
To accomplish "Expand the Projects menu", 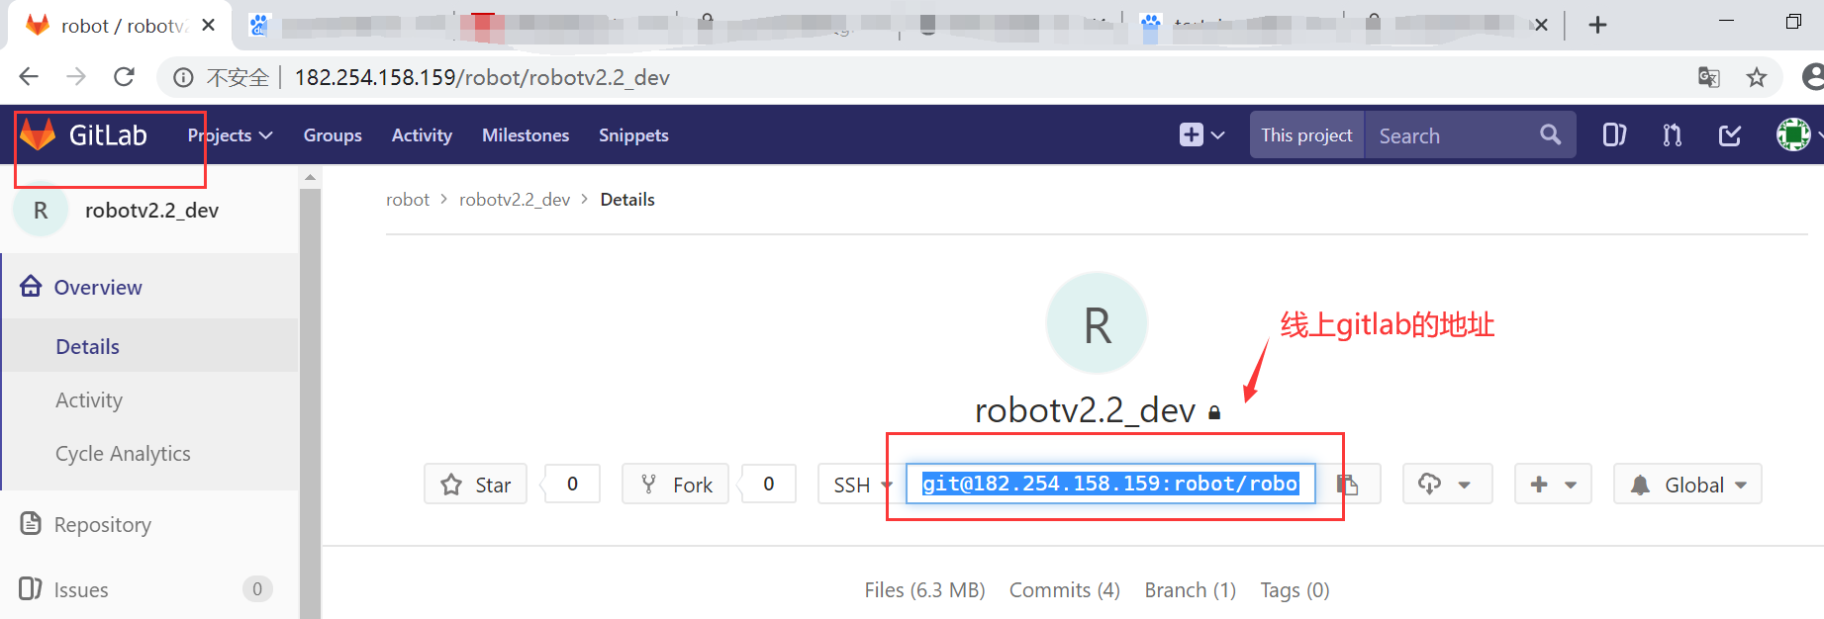I will tap(230, 135).
